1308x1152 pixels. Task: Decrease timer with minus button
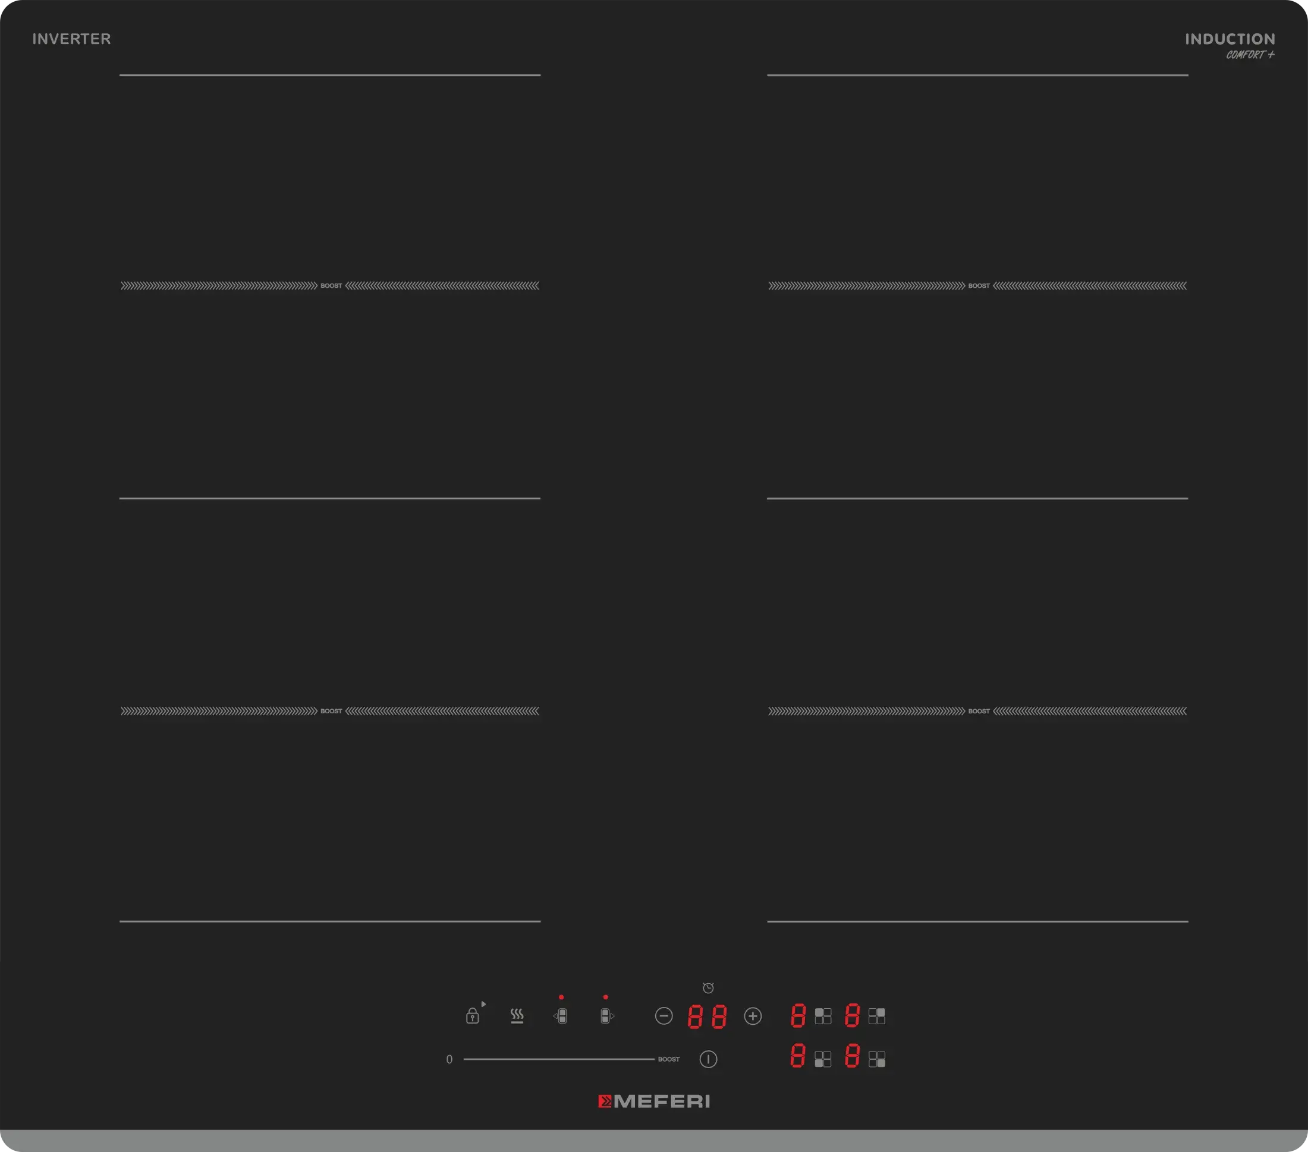click(664, 1016)
